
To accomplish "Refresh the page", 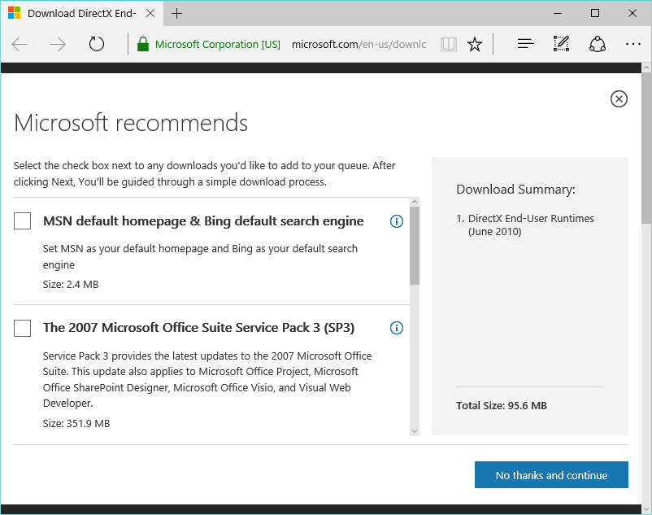I will (x=97, y=44).
